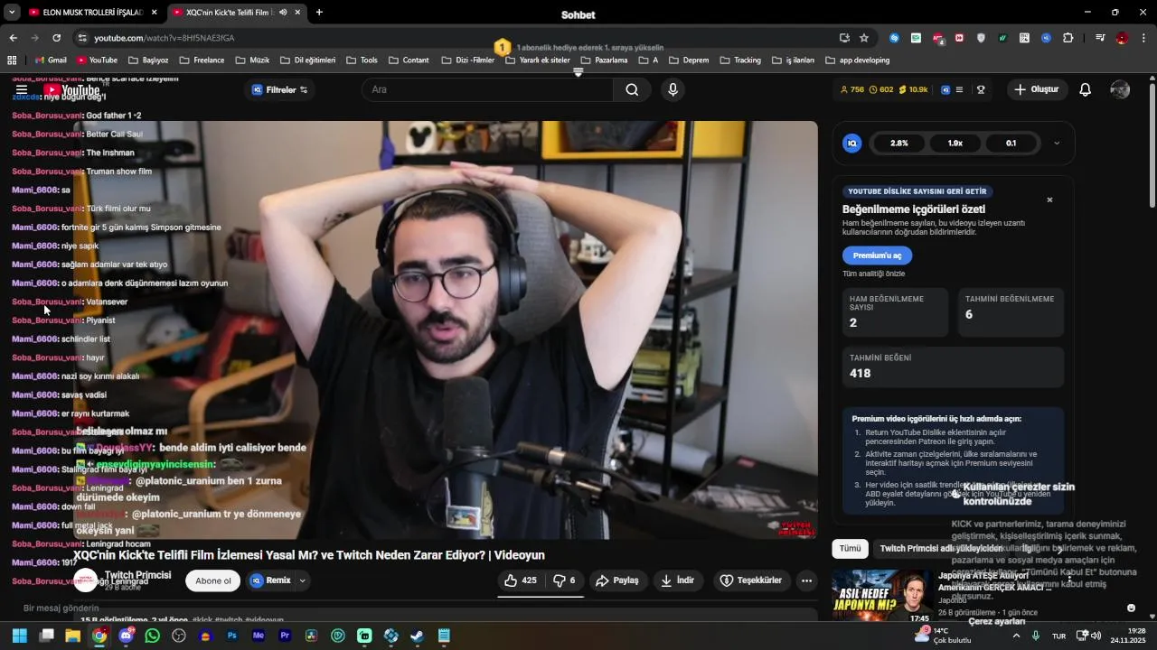
Task: Click the İndir download button
Action: [x=677, y=580]
